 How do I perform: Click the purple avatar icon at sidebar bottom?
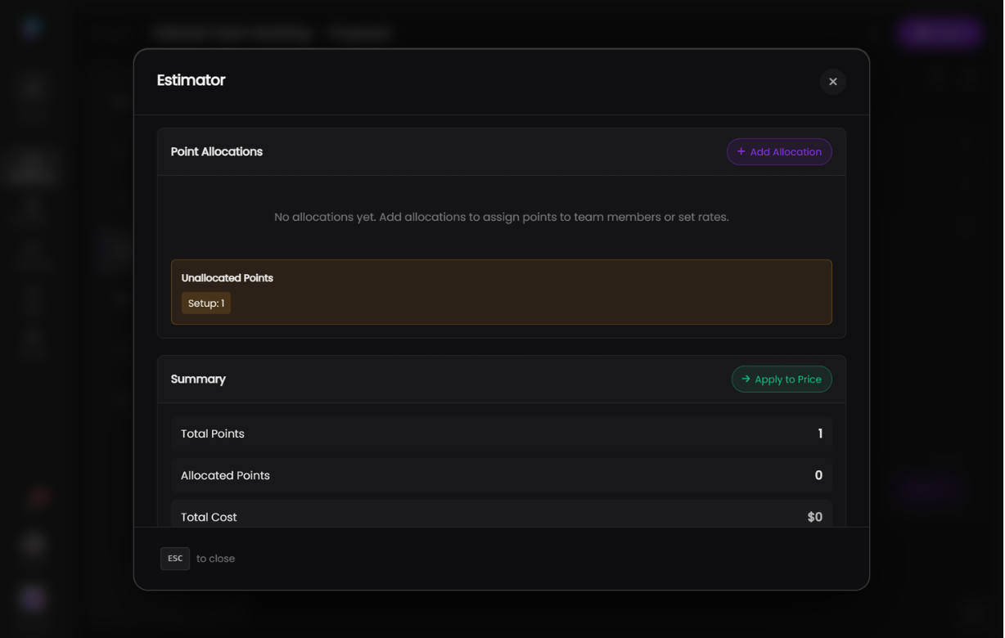[x=33, y=598]
